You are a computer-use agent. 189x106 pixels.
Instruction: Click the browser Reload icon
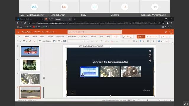[25, 23]
